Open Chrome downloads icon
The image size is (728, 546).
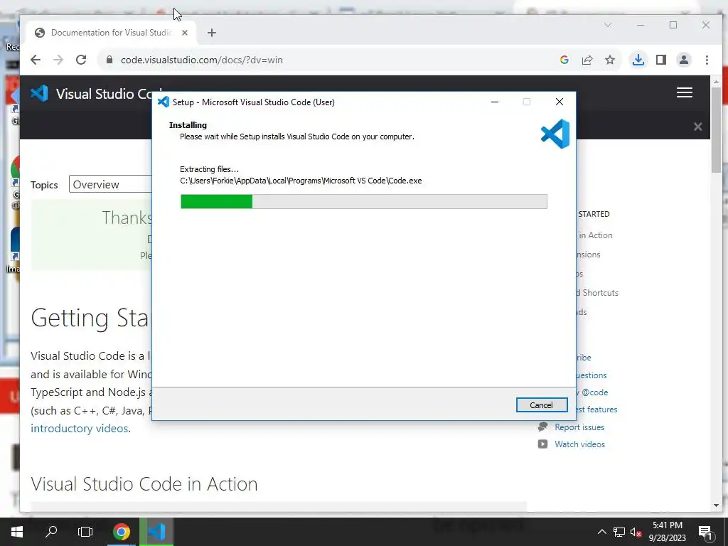[x=638, y=60]
